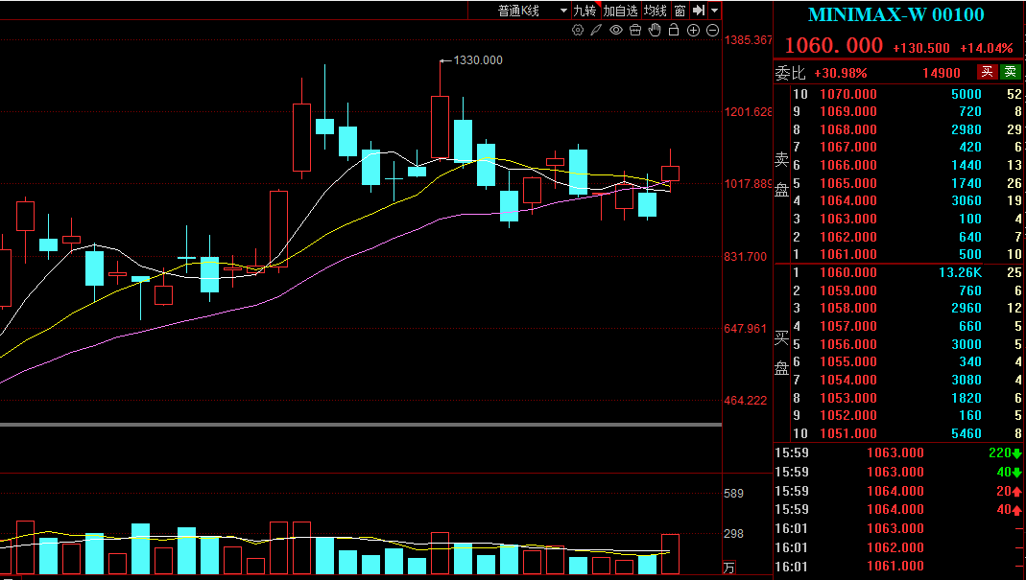Zoom out with minus circle icon

click(712, 31)
